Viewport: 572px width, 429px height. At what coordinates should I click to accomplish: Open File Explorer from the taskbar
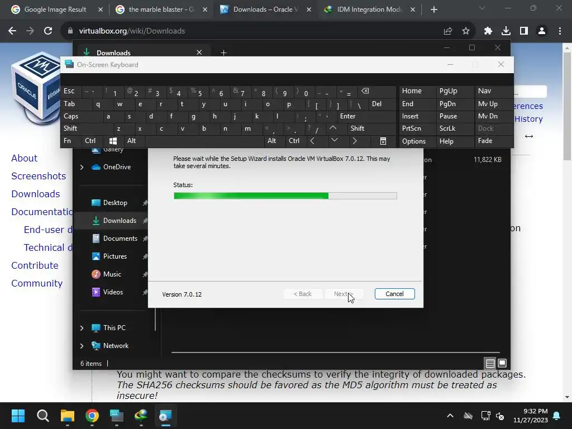pyautogui.click(x=68, y=416)
